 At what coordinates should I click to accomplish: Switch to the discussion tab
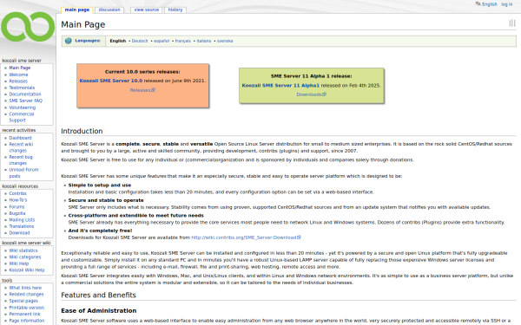coord(109,10)
